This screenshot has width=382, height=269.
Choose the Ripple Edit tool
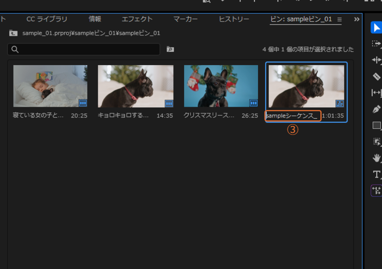point(376,60)
